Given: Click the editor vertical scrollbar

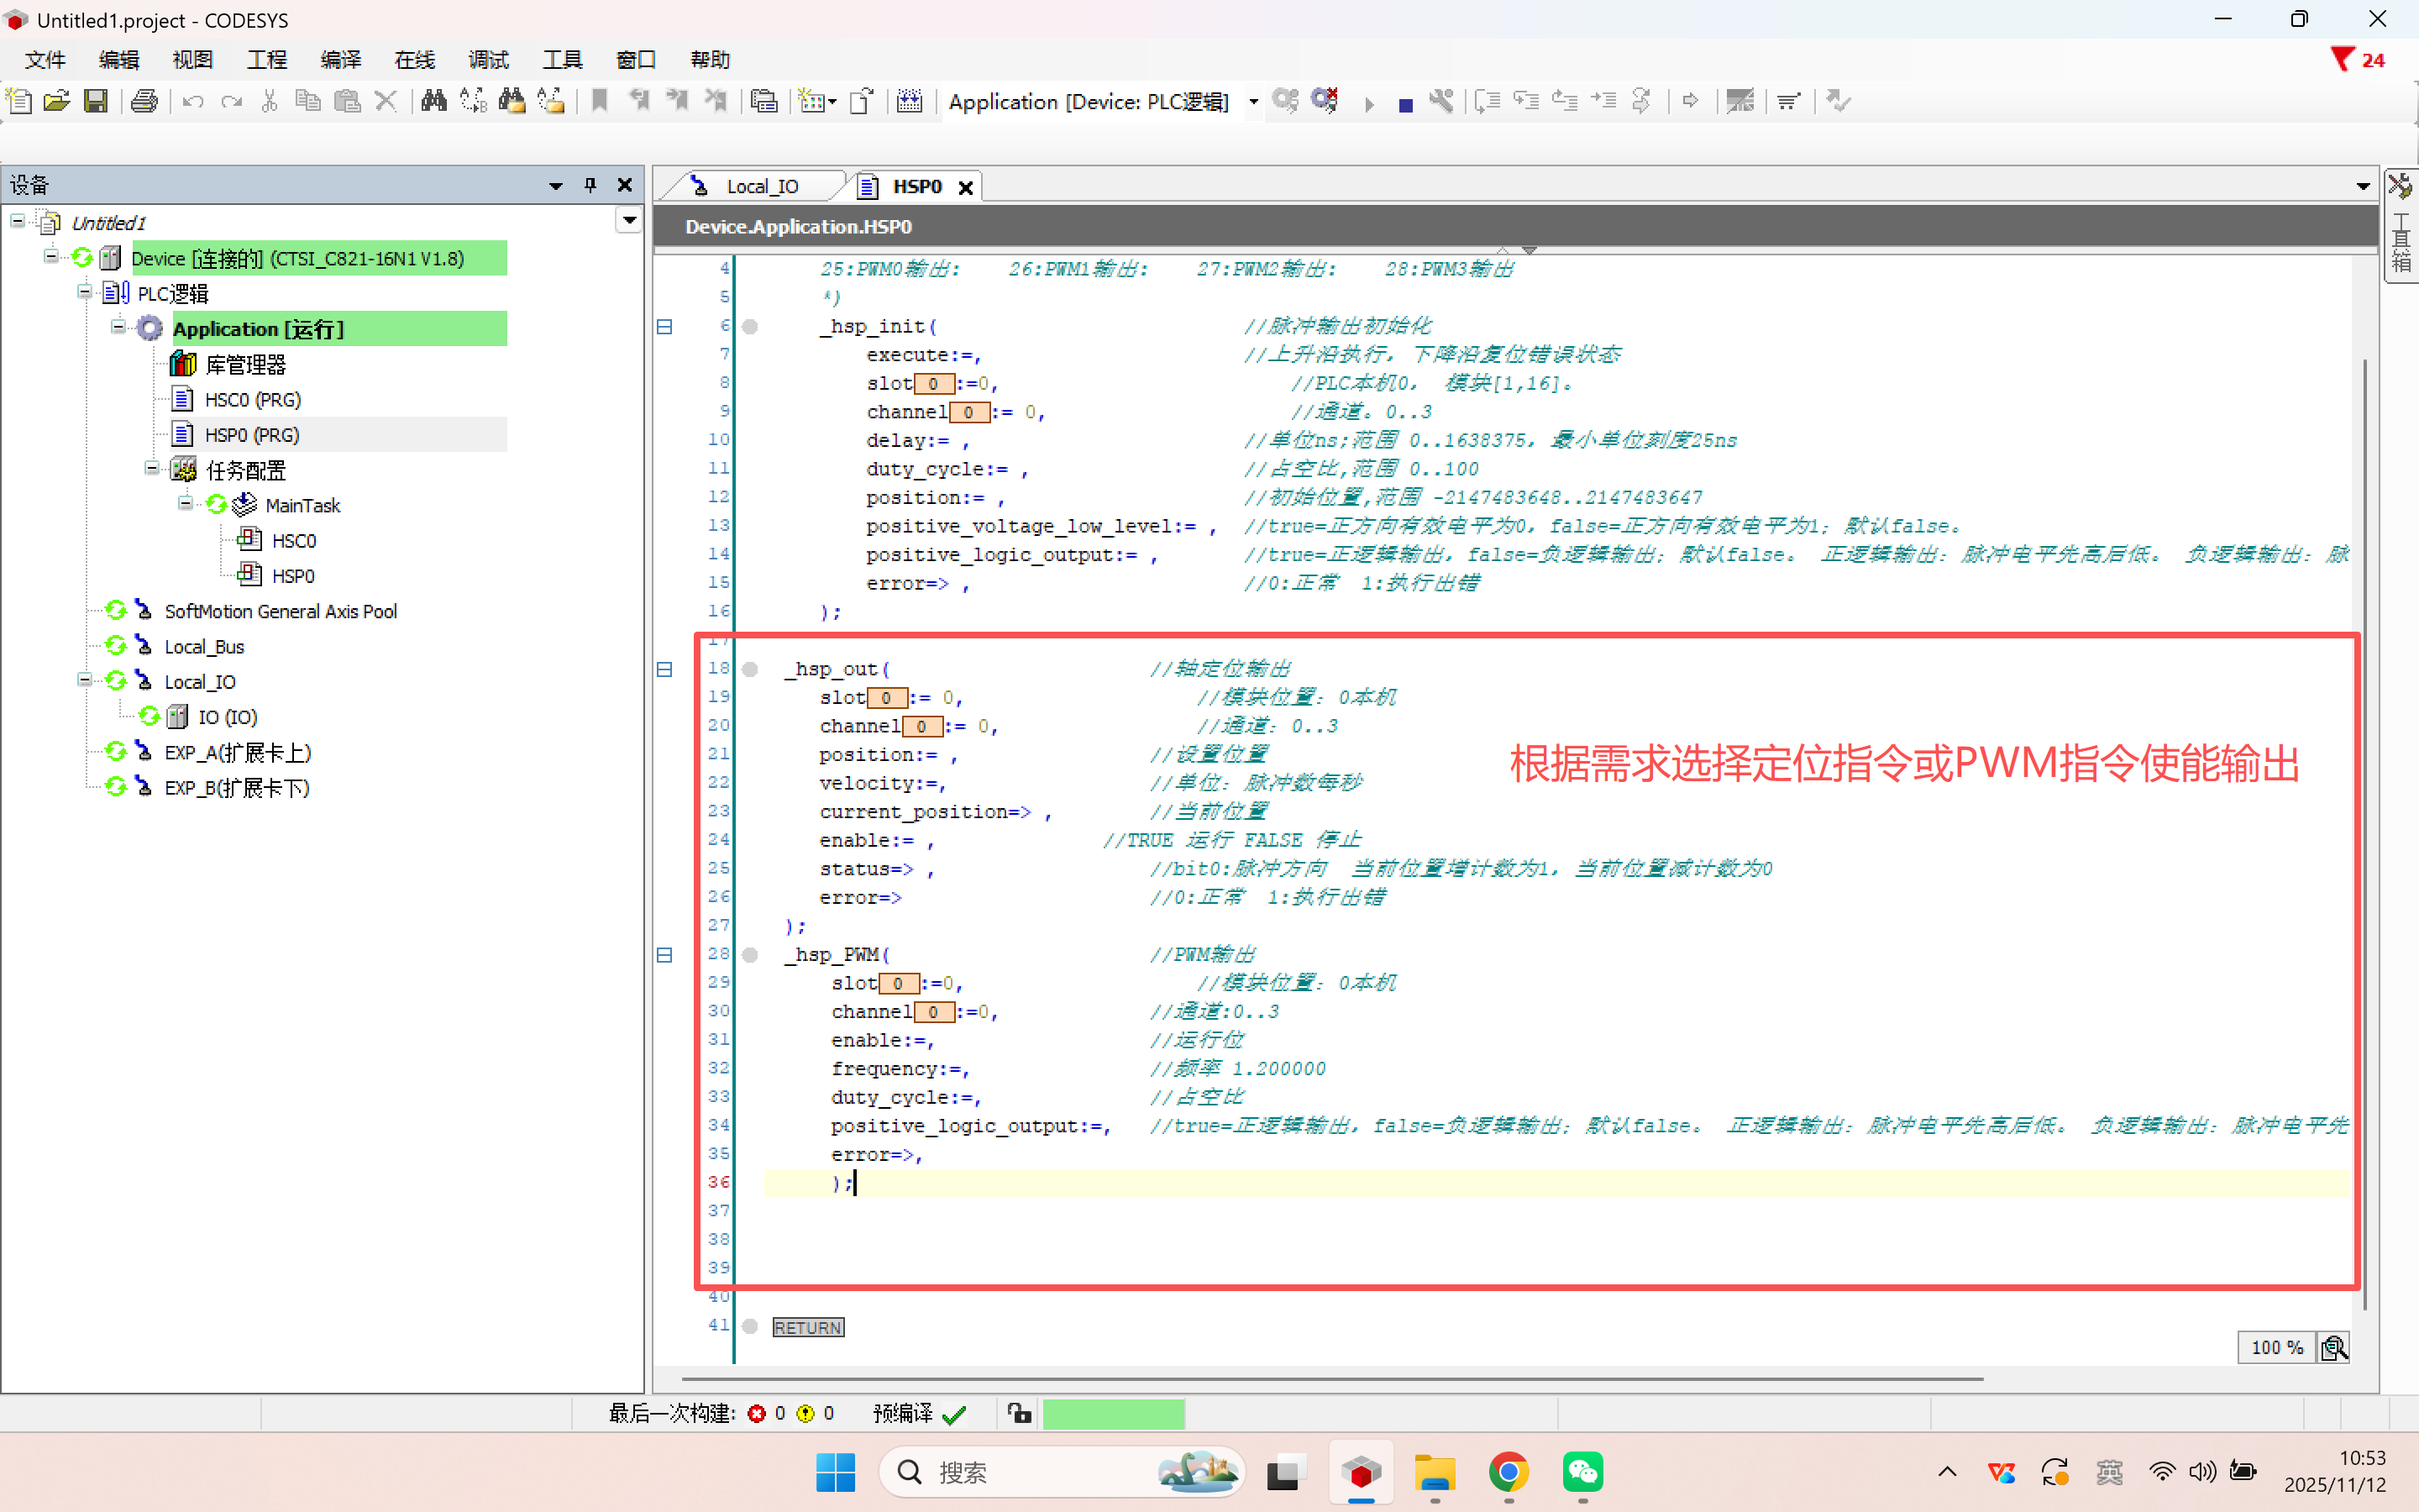Looking at the screenshot, I should coord(2365,833).
